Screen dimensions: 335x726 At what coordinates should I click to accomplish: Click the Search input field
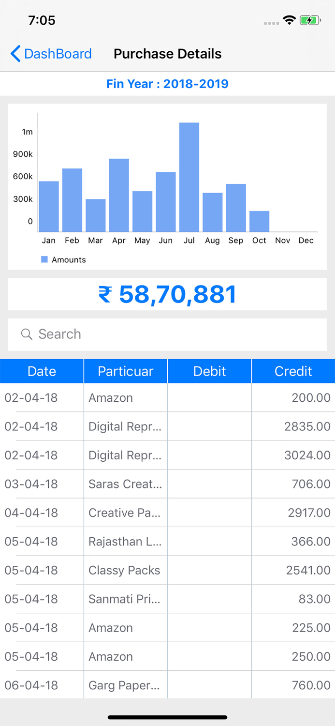pyautogui.click(x=174, y=334)
